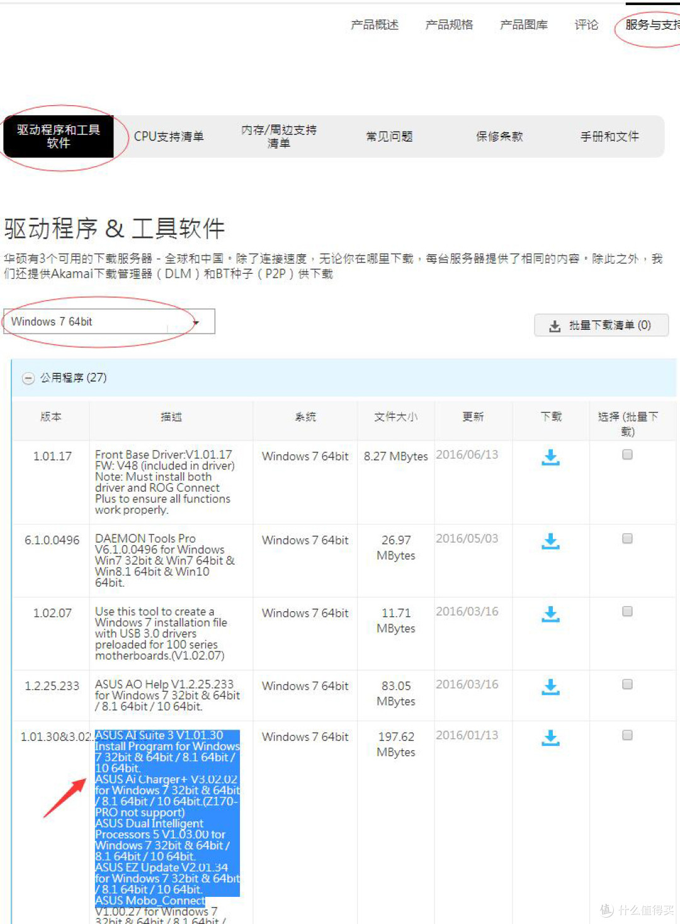
Task: Open the Windows 7 64bit OS dropdown
Action: click(109, 322)
